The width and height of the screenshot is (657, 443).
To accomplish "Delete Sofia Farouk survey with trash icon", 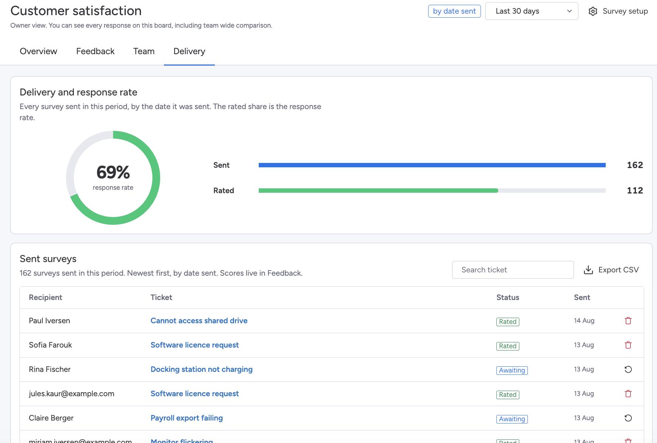I will 628,345.
